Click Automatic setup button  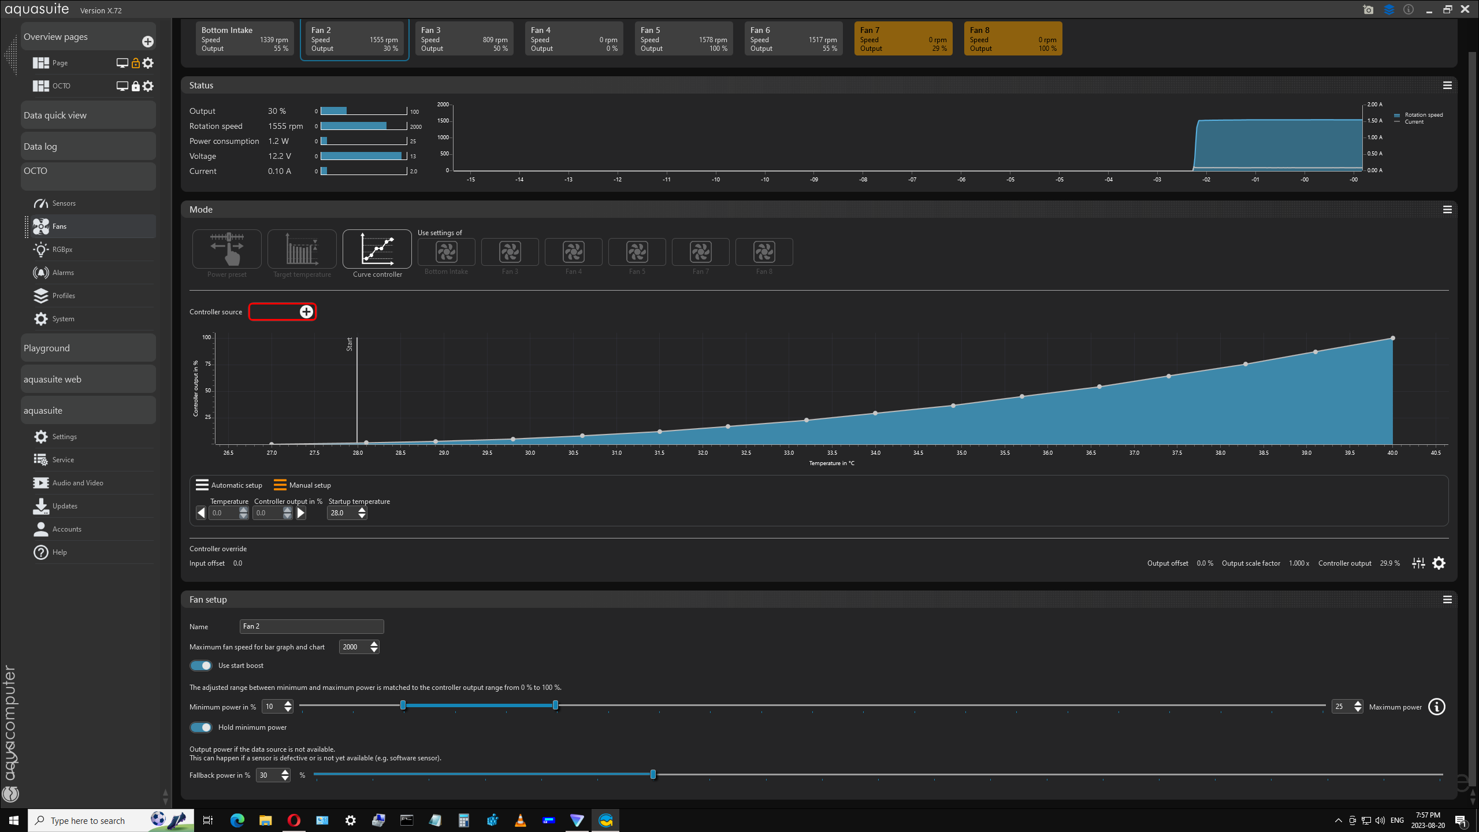click(229, 485)
